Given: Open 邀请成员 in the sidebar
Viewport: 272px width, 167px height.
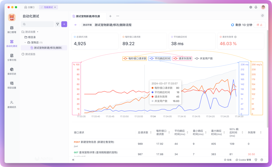Looking at the screenshot, I should coord(12,104).
